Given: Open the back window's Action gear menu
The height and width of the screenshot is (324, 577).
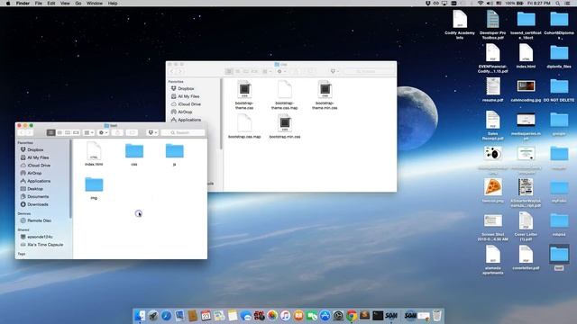Looking at the screenshot, I should tap(281, 71).
